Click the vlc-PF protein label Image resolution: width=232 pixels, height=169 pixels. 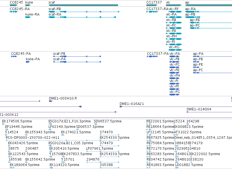(174, 86)
